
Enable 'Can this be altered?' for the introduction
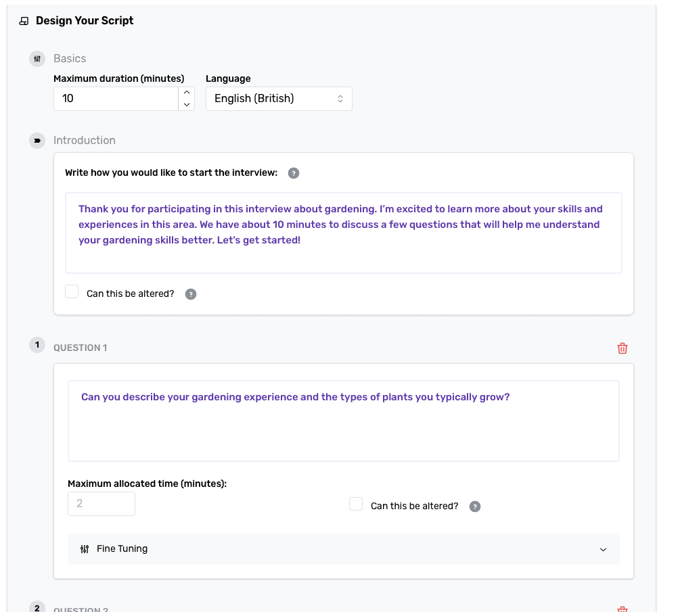(x=72, y=291)
